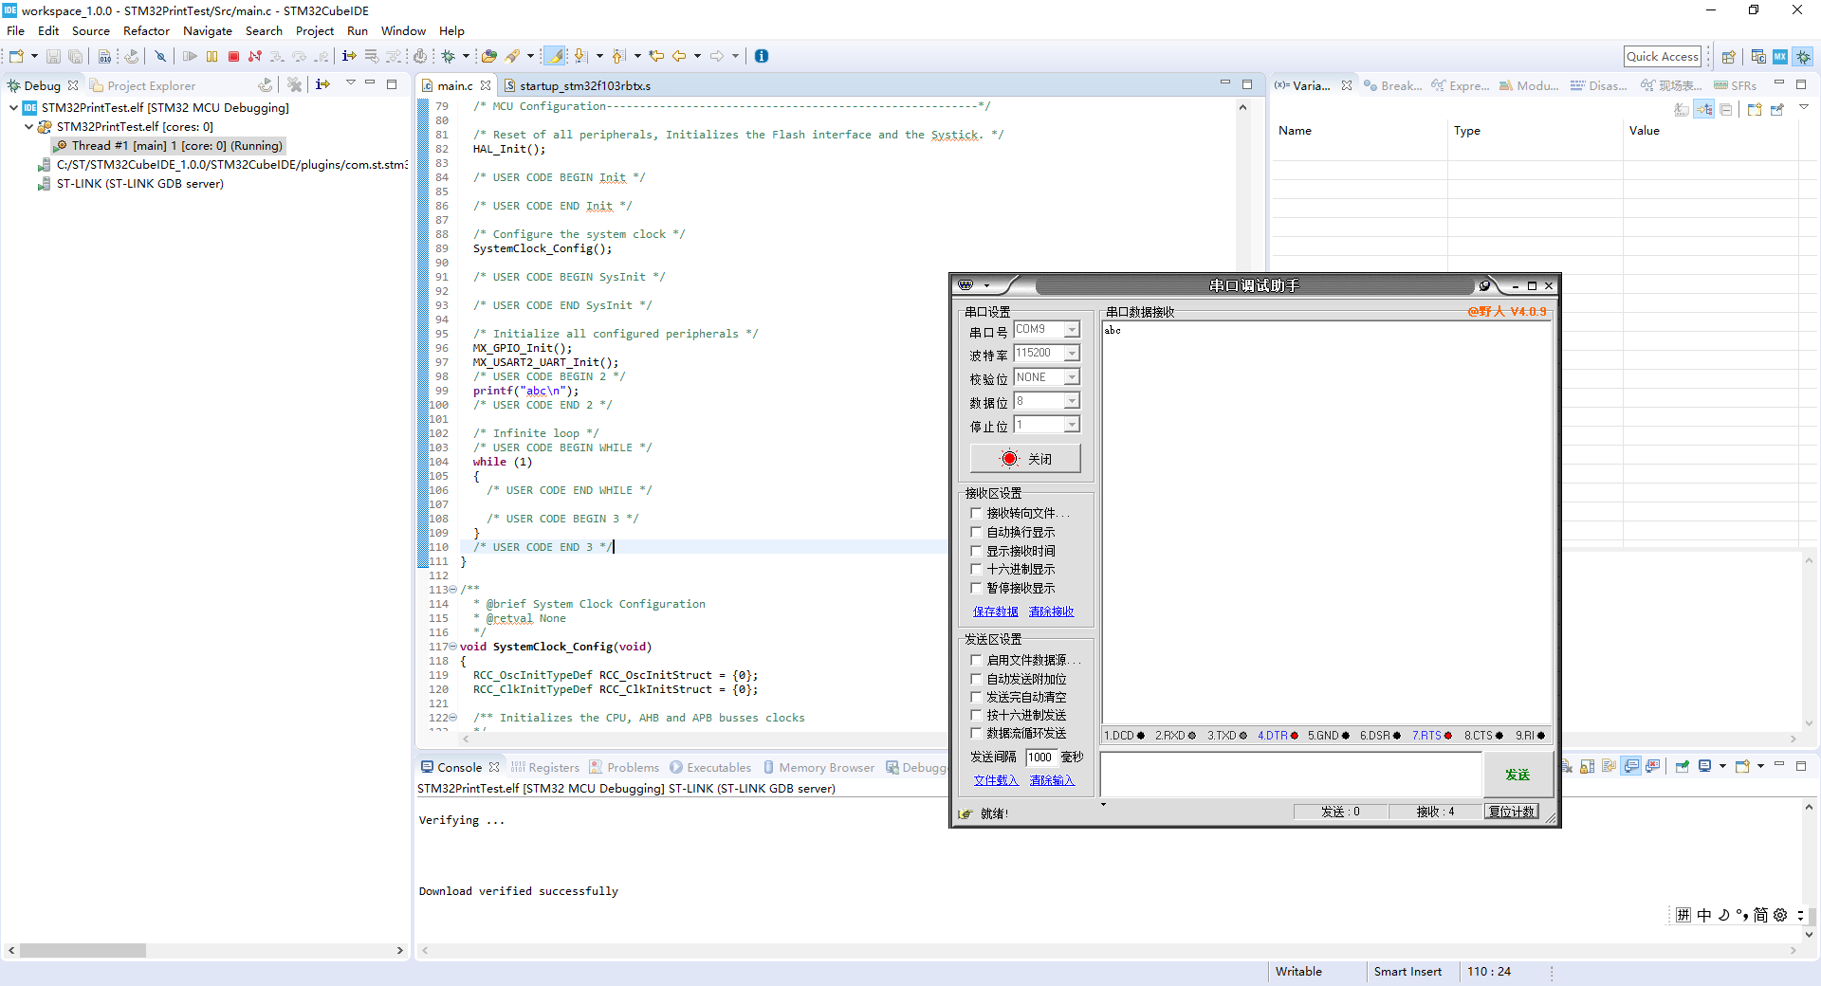Image resolution: width=1821 pixels, height=986 pixels.
Task: Click the red Terminate debug button
Action: pyautogui.click(x=233, y=57)
